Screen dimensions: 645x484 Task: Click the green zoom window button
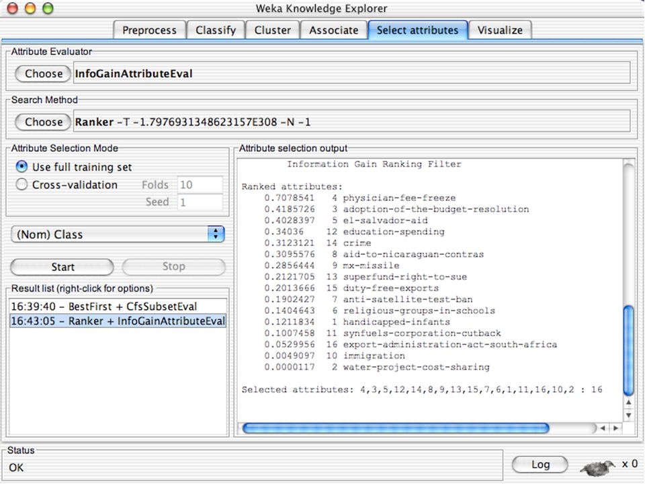pos(48,8)
